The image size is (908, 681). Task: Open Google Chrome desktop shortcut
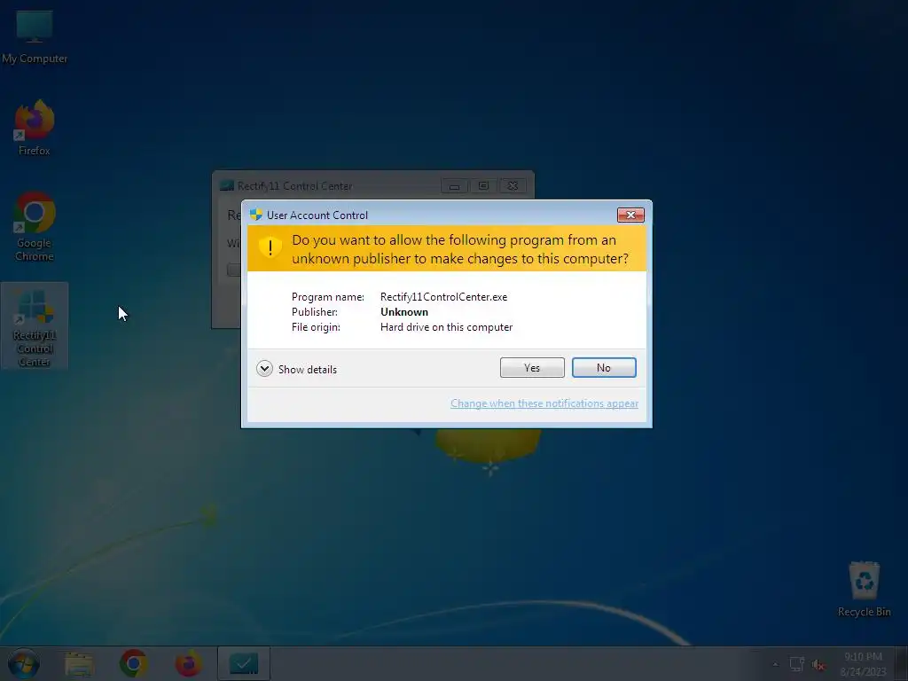coord(35,226)
